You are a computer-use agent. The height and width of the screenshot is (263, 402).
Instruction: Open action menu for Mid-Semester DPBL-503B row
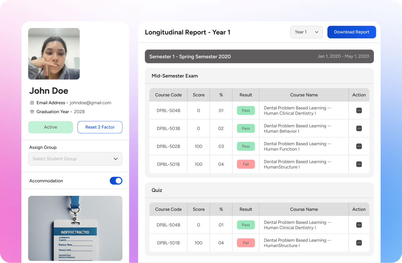359,128
